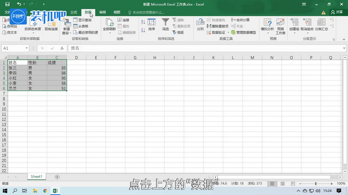Zoom out with the minus button

point(300,184)
